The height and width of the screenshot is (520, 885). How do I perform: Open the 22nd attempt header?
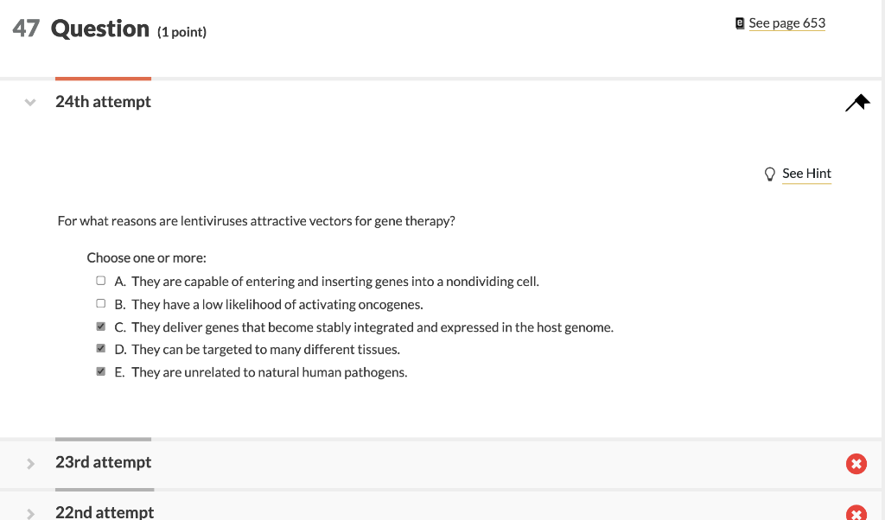104,512
